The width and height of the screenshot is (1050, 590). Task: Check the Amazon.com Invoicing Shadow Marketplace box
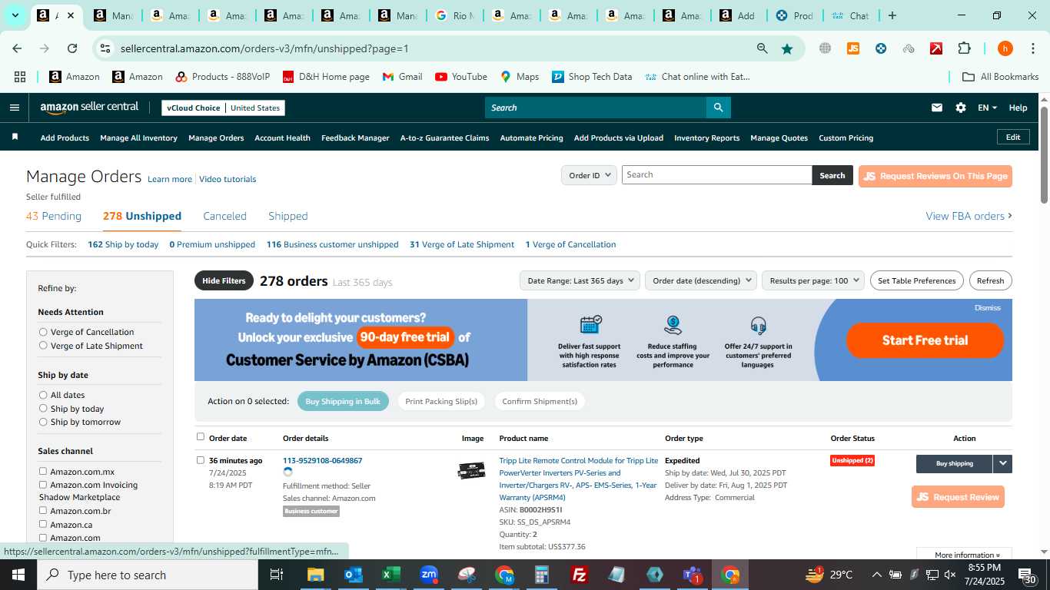point(43,485)
